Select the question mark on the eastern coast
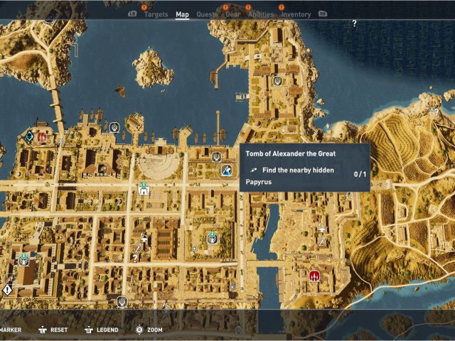455x341 pixels. pos(437,112)
